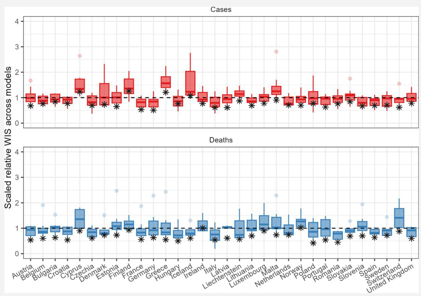This screenshot has width=421, height=296.
Task: Click the Switzerland blue box in Deaths panel
Action: pos(399,218)
